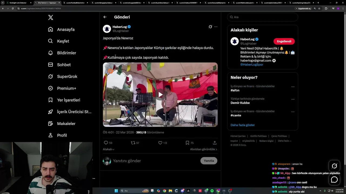The height and width of the screenshot is (194, 346).
Task: Open Premium+ page
Action: (x=62, y=88)
